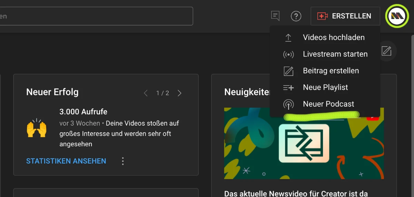Click the 'vor 3 Wochen' description text
This screenshot has width=414, height=197.
(x=80, y=123)
